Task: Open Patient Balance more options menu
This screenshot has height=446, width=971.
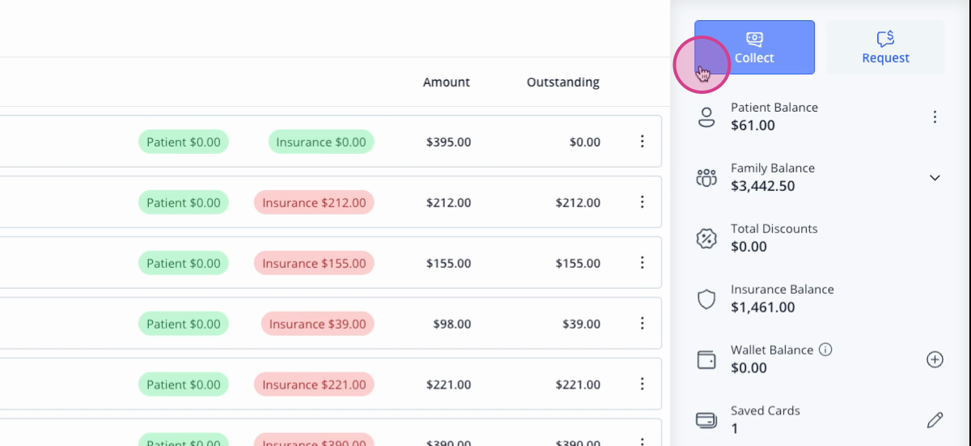Action: point(935,117)
